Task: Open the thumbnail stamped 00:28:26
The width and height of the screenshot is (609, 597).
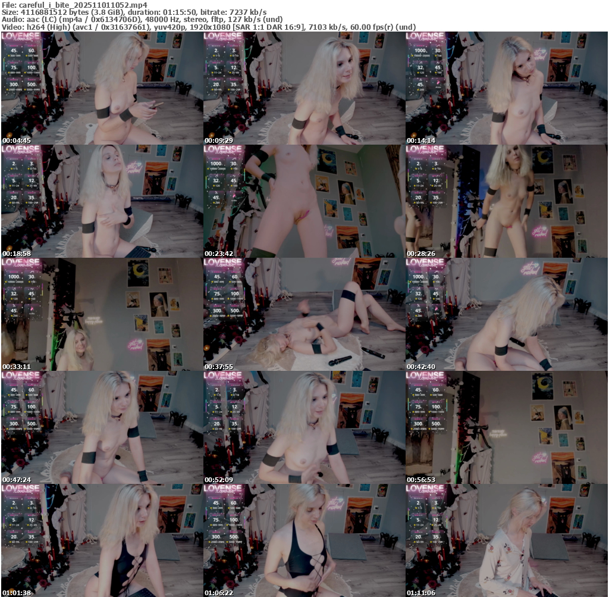Action: 507,201
